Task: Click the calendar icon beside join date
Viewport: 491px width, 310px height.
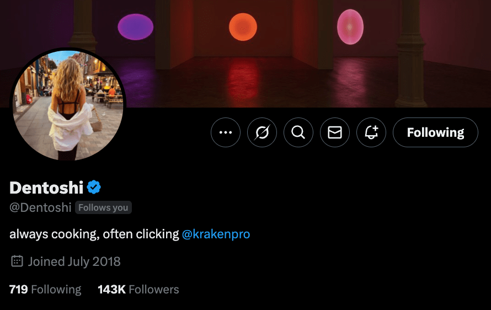Action: [17, 261]
